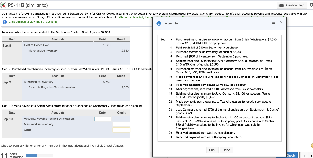Click the Sep. 10 Cash credit field
The height and width of the screenshot is (158, 313).
coord(121,130)
